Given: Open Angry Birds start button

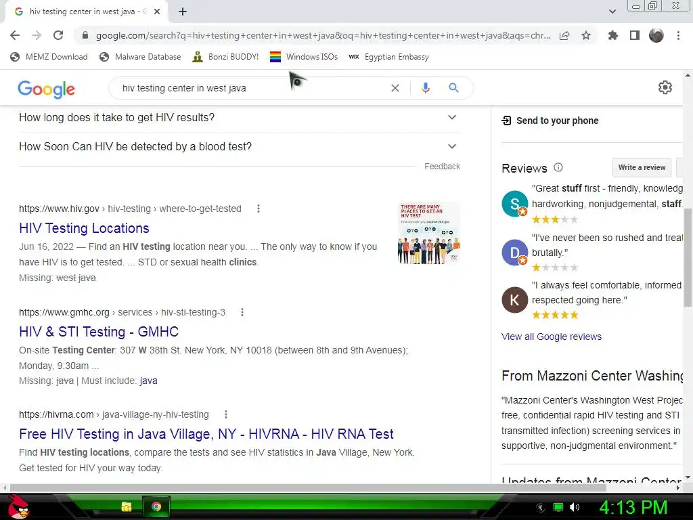Looking at the screenshot, I should pyautogui.click(x=18, y=506).
